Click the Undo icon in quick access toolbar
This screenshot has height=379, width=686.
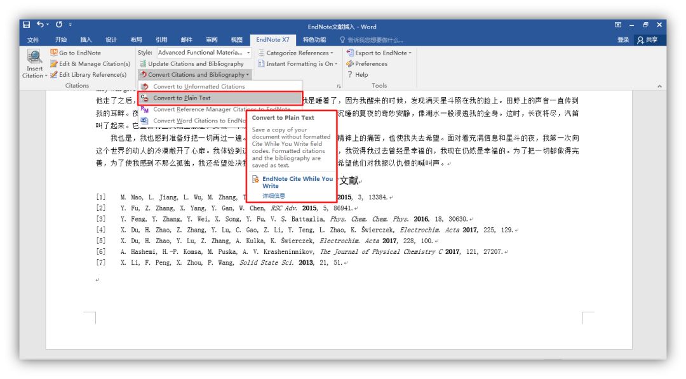pyautogui.click(x=41, y=25)
